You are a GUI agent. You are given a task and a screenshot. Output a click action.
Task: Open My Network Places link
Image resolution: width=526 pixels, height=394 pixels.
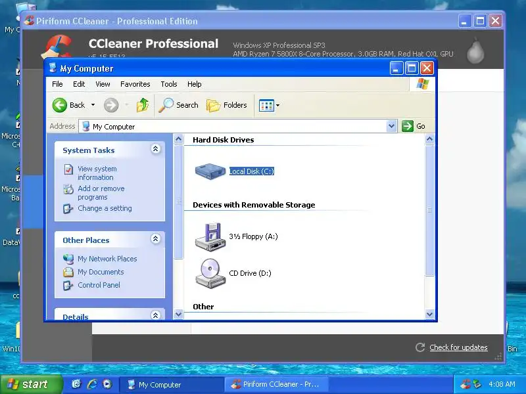(107, 259)
